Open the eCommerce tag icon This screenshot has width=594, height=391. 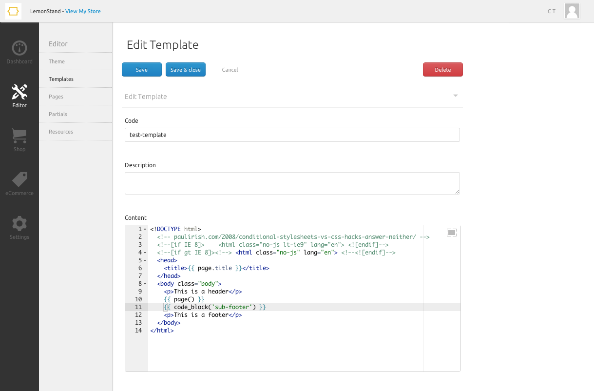(x=19, y=180)
